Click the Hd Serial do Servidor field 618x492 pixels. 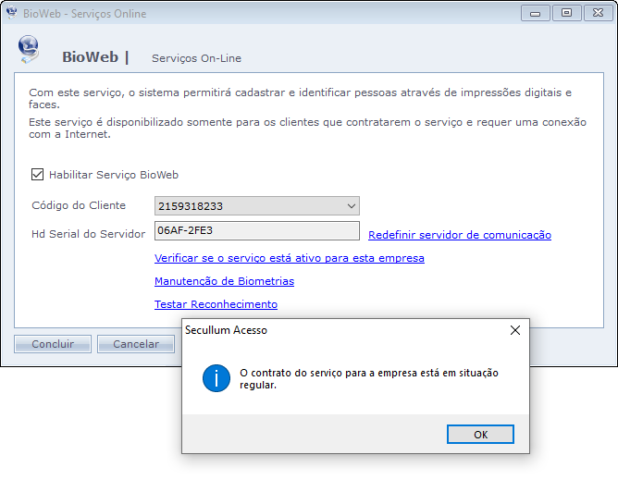pos(256,231)
